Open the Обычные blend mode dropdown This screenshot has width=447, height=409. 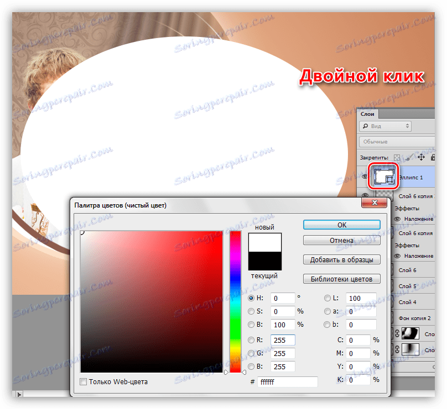(x=397, y=142)
